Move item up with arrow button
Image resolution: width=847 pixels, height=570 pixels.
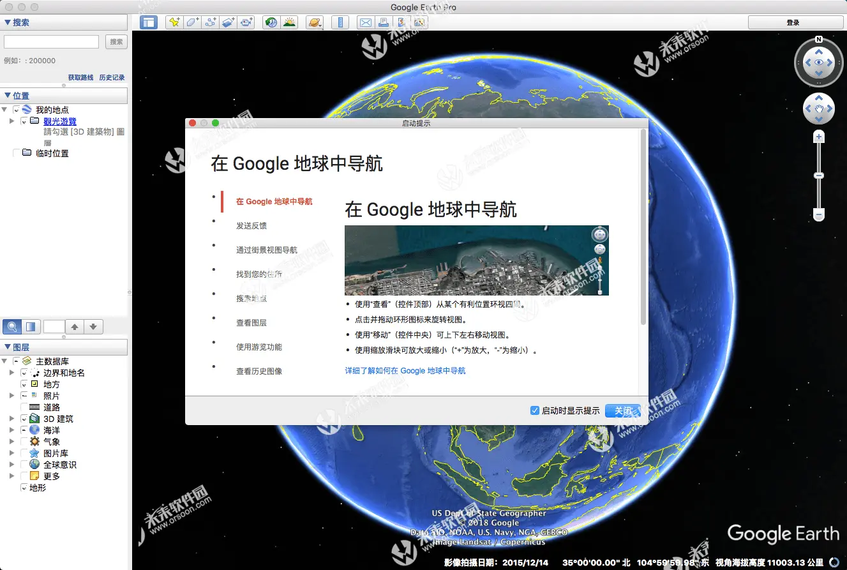coord(75,327)
